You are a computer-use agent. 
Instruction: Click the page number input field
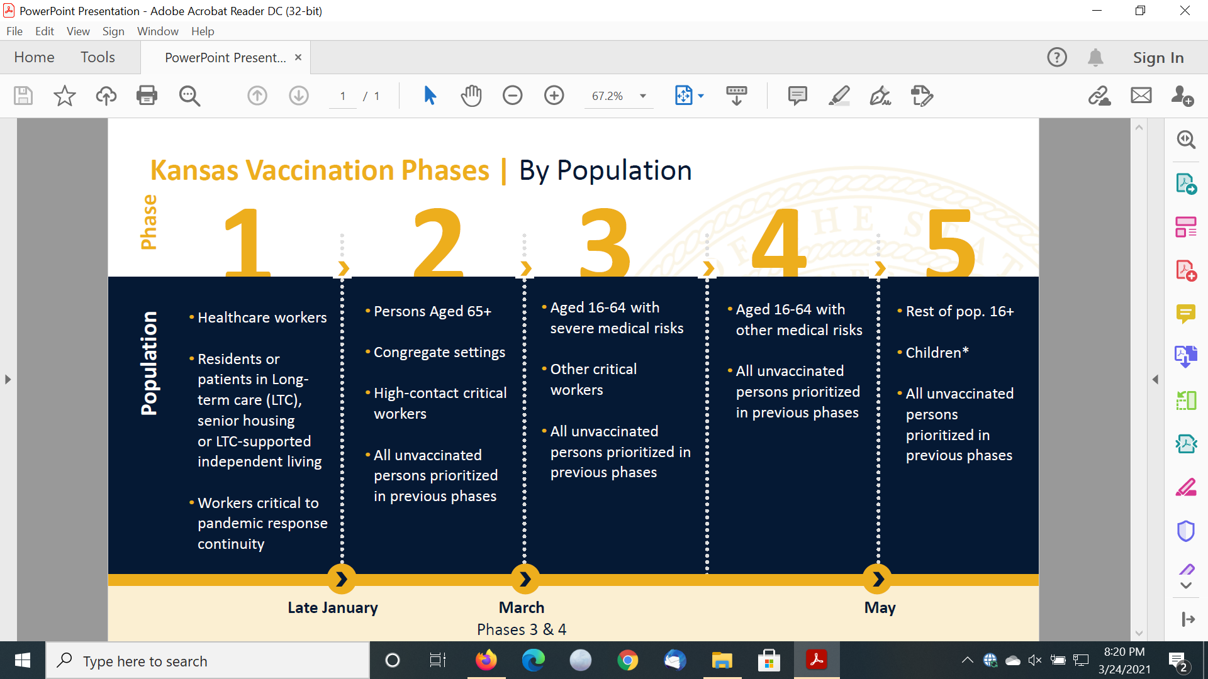click(343, 96)
